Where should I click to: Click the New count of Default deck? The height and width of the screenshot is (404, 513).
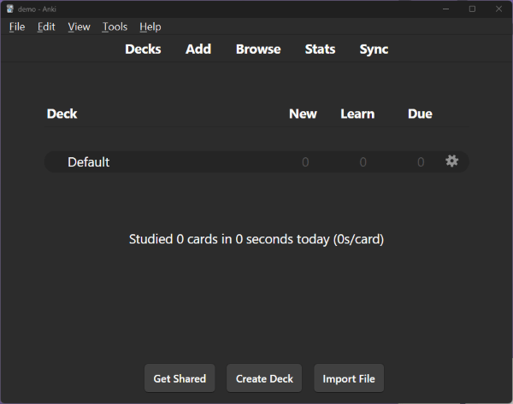click(x=305, y=162)
